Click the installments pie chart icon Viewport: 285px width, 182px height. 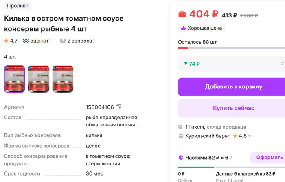coord(181,157)
